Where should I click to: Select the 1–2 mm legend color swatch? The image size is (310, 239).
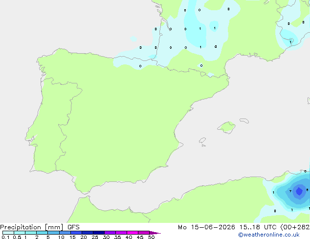click(x=31, y=233)
